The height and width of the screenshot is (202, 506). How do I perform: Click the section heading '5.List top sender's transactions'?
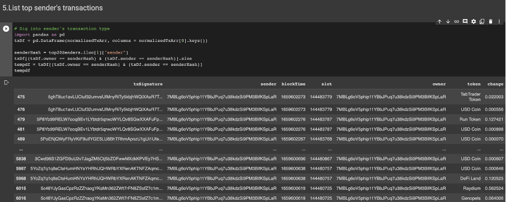tap(53, 8)
